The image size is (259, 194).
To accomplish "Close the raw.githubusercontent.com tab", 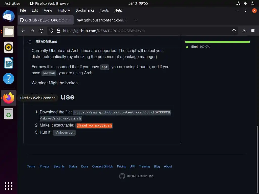I will (x=126, y=20).
